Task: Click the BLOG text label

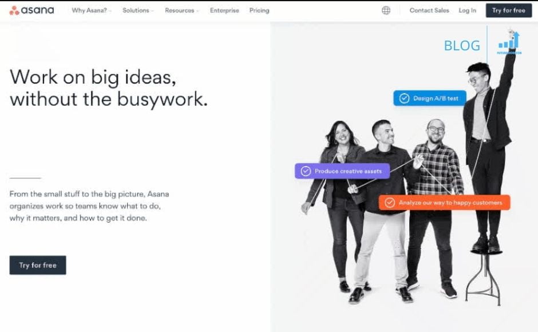Action: click(462, 46)
